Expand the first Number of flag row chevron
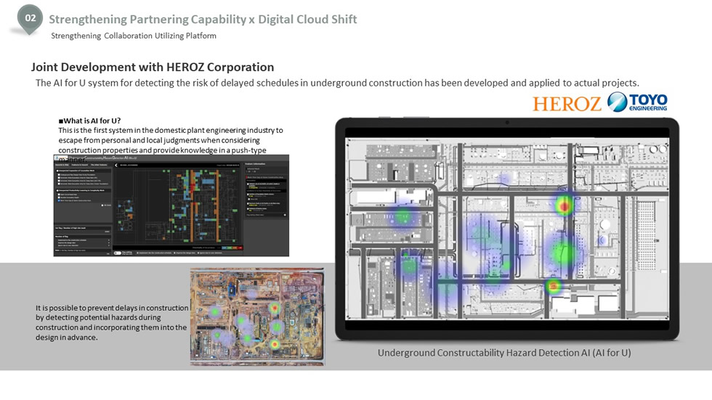The width and height of the screenshot is (712, 400). click(x=108, y=240)
